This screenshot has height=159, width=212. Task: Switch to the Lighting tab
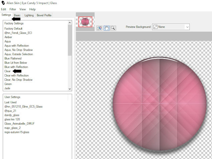(29, 15)
